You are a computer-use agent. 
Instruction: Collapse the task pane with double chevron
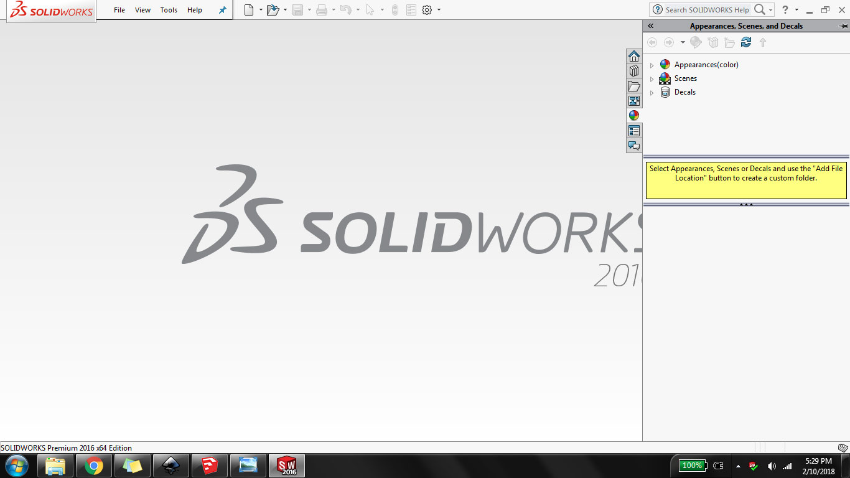pos(651,26)
